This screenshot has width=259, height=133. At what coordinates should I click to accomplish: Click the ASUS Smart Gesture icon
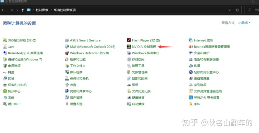(x=67, y=40)
